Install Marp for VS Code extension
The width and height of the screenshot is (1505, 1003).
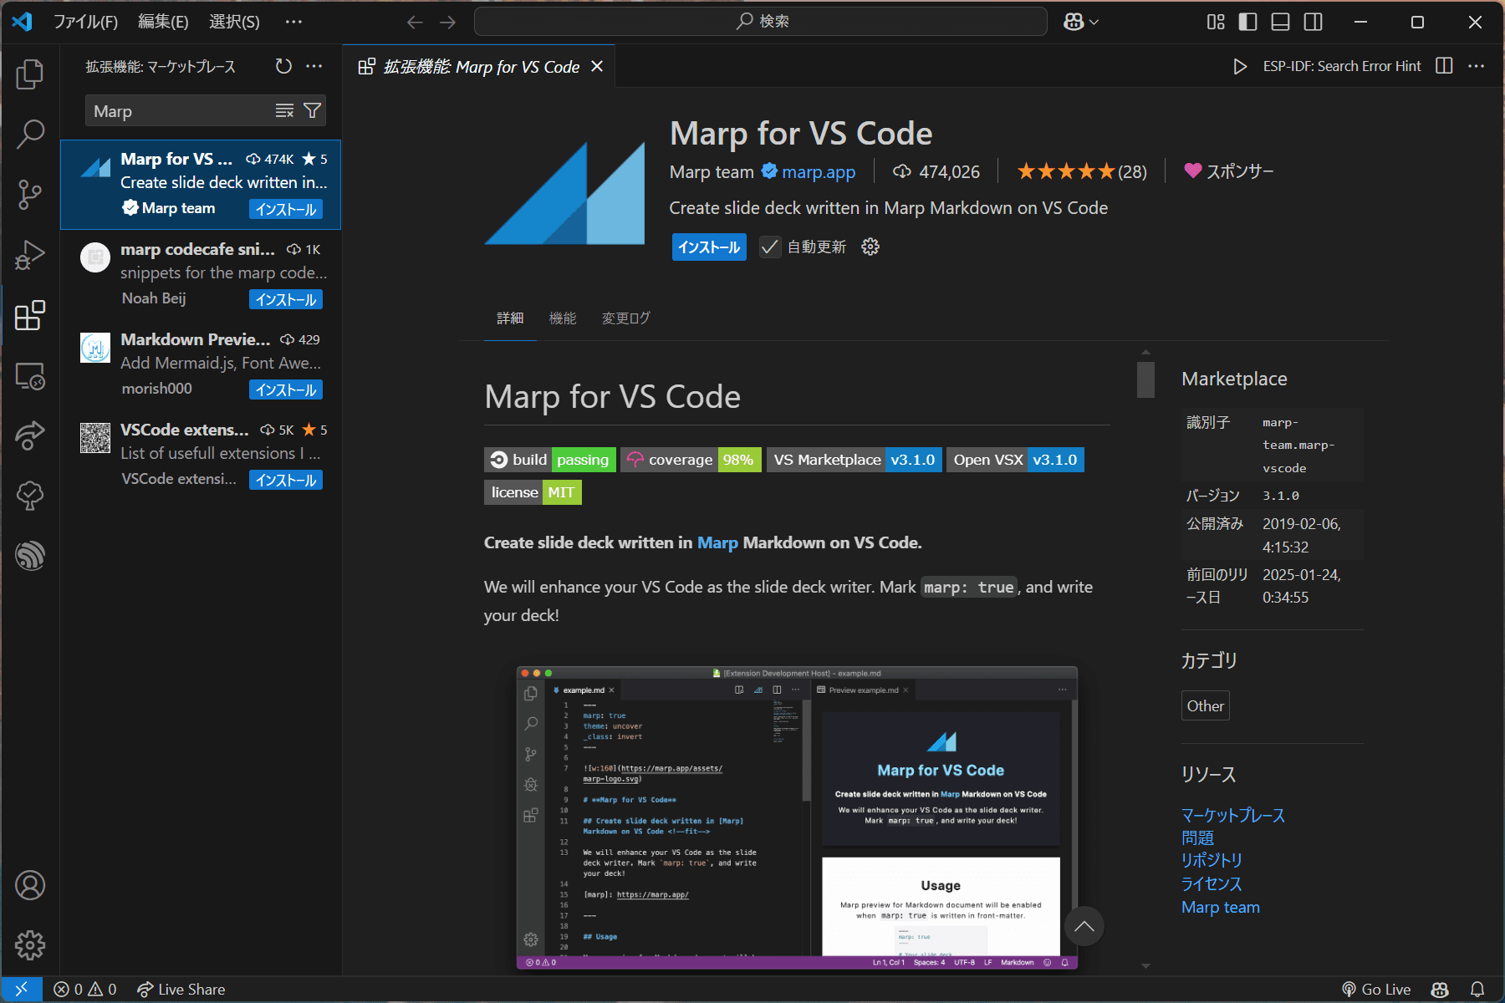pyautogui.click(x=708, y=247)
